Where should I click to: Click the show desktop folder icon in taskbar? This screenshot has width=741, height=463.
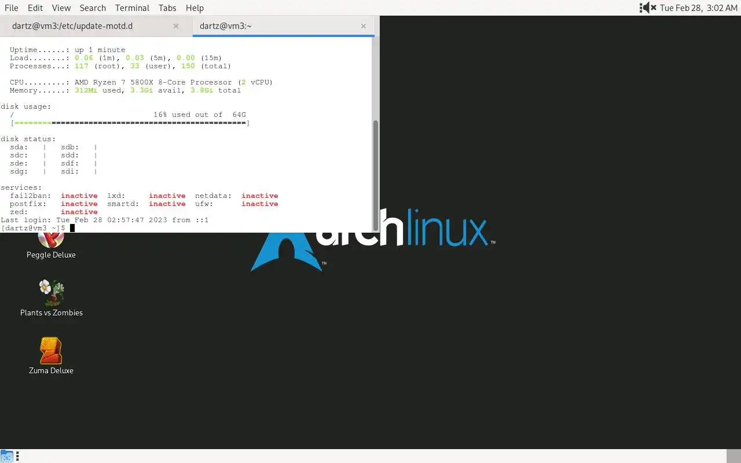pyautogui.click(x=6, y=456)
